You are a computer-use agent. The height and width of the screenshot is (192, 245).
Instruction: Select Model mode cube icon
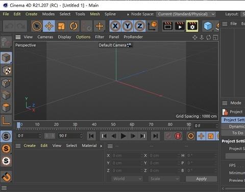pos(6,58)
